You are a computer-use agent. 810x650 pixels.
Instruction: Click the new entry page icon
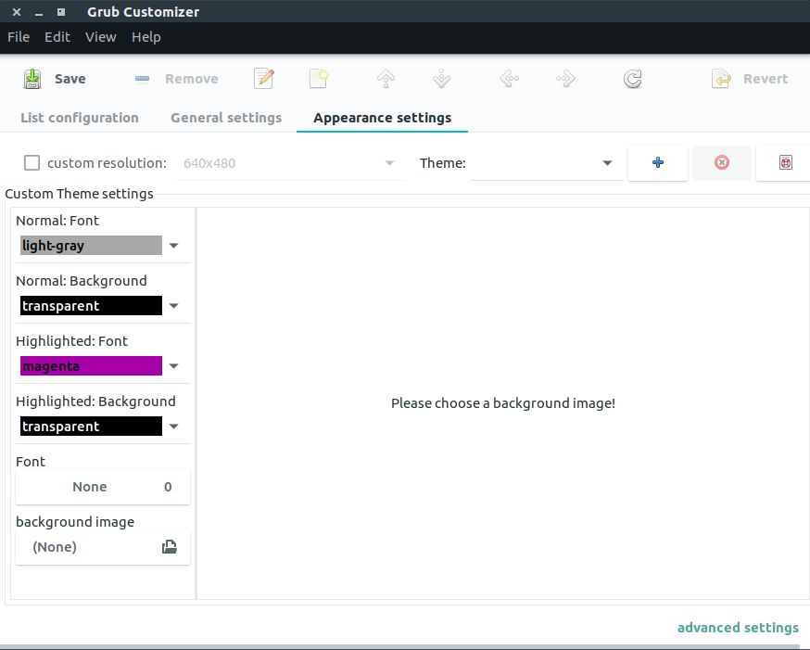pyautogui.click(x=319, y=79)
